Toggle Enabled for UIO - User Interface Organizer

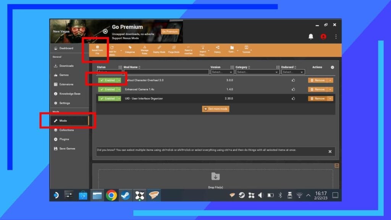(108, 99)
